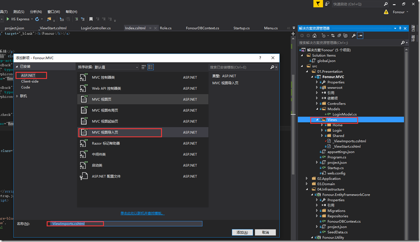This screenshot has height=242, width=420.
Task: Open the 窗口(W) menu
Action: (54, 12)
